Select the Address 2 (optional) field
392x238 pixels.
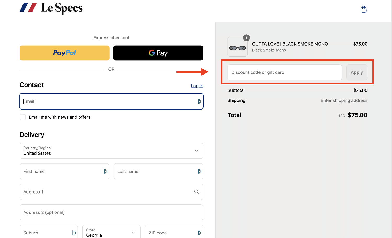(111, 212)
